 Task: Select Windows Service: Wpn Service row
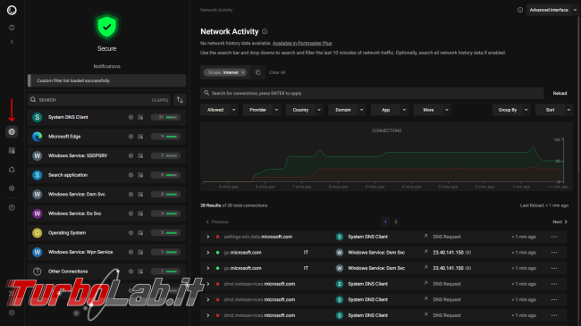click(x=106, y=252)
